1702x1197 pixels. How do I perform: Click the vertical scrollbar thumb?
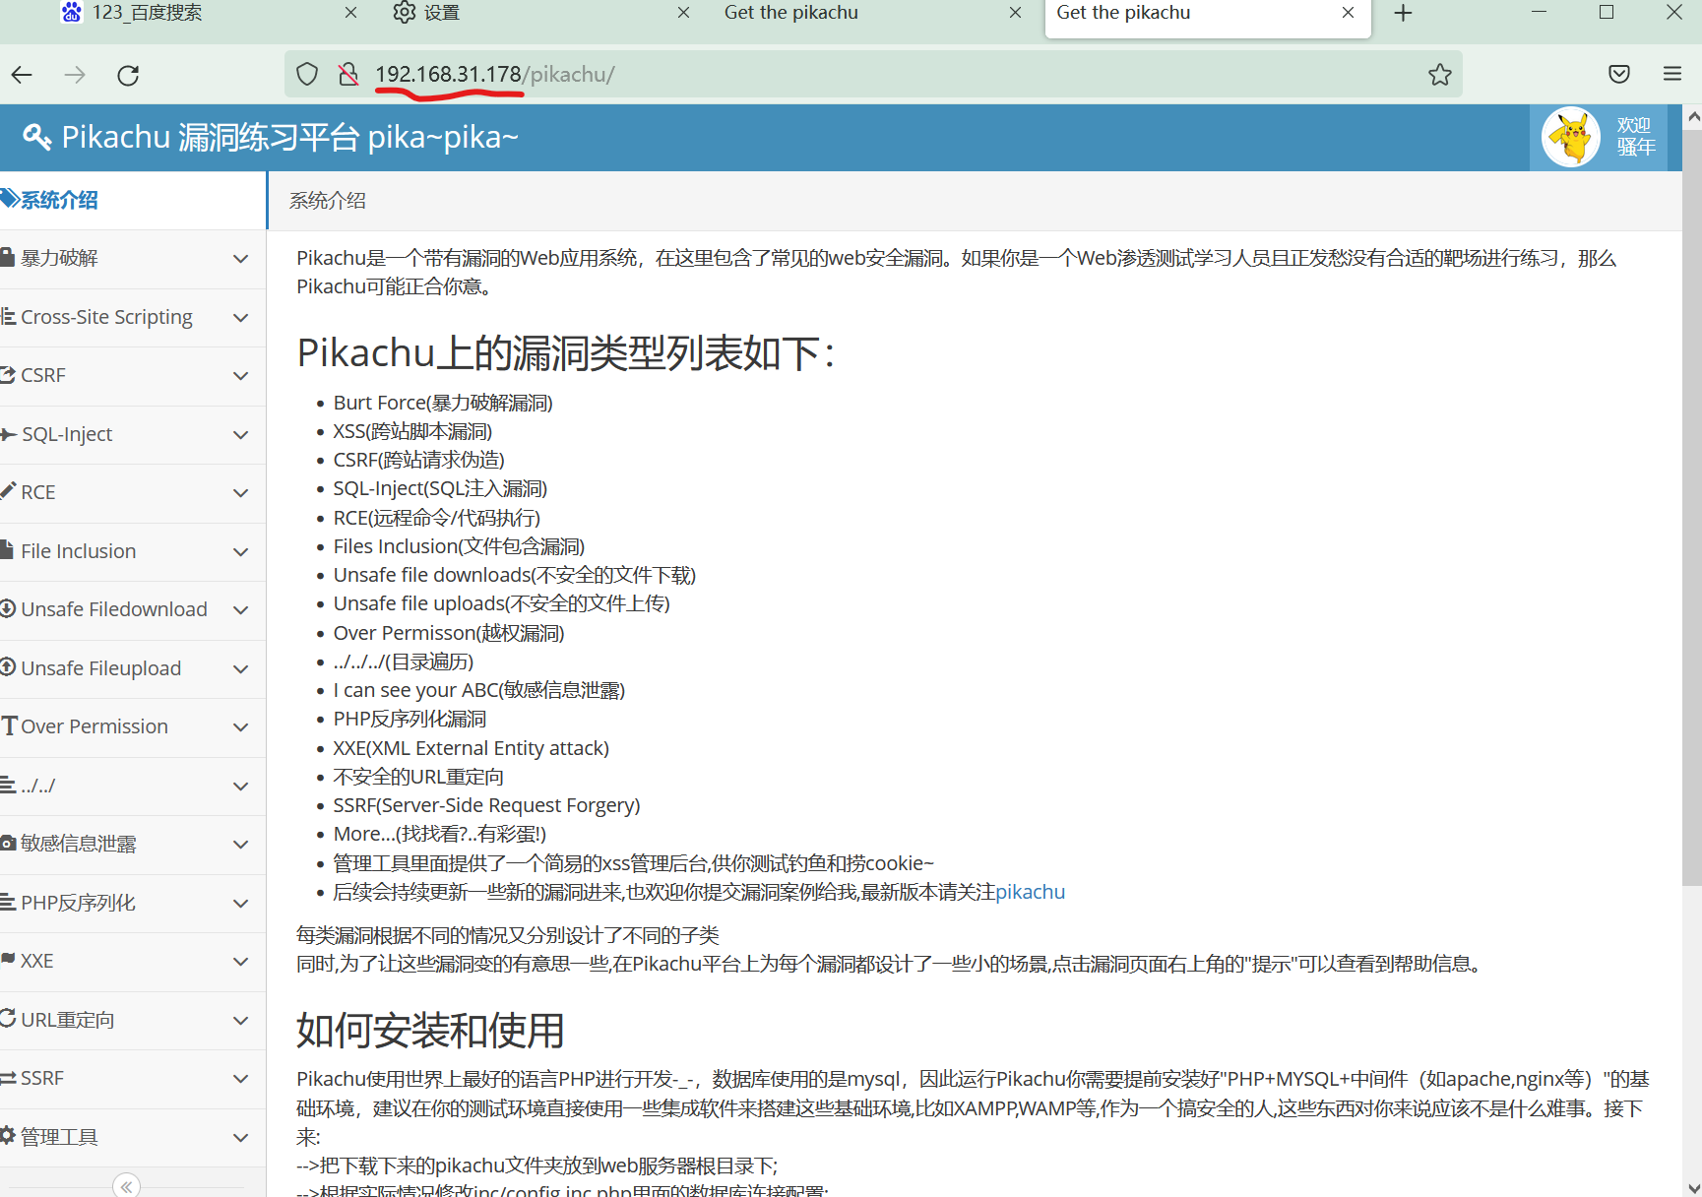pos(1692,507)
